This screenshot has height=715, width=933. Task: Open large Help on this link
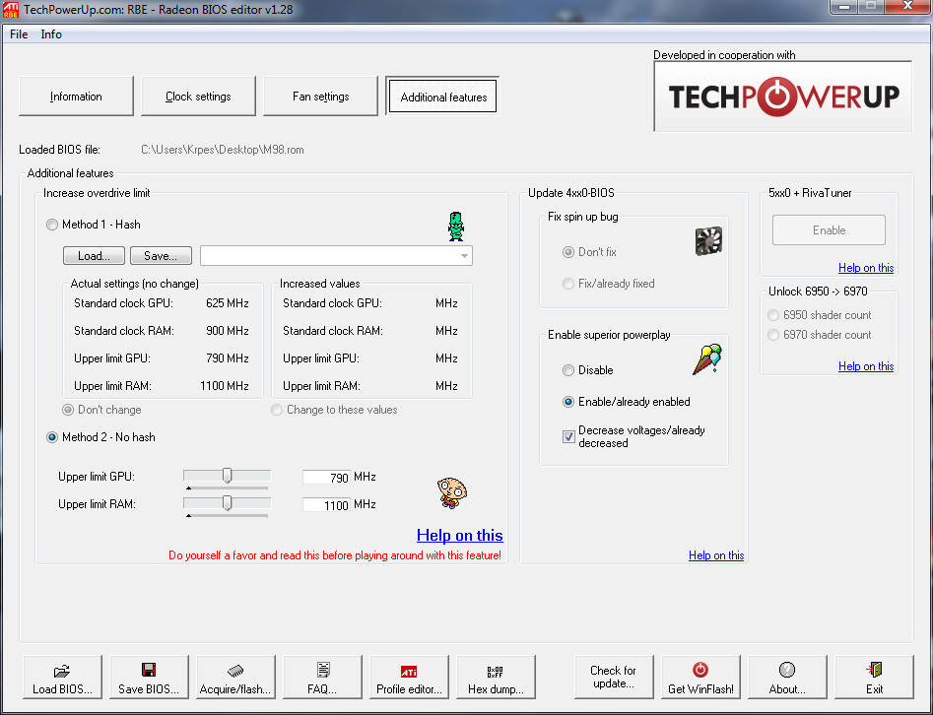click(459, 536)
